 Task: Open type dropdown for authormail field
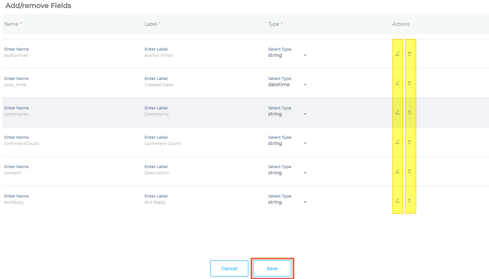tap(287, 55)
